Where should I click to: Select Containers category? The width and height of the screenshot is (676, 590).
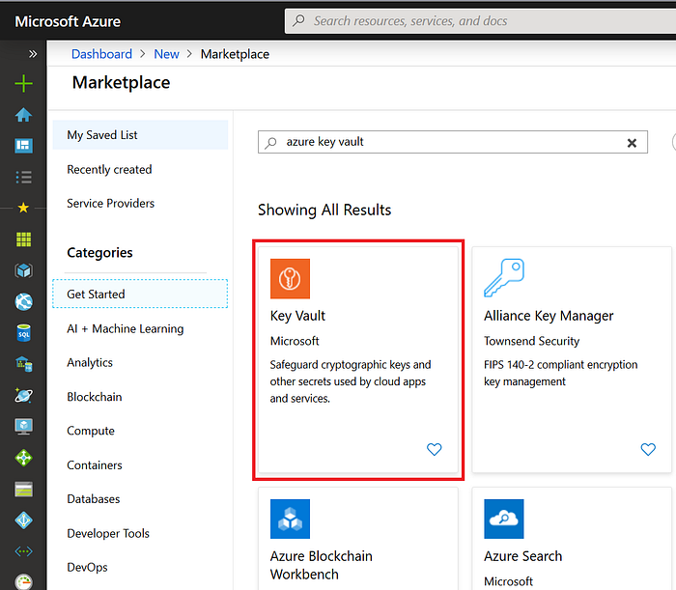[x=95, y=465]
